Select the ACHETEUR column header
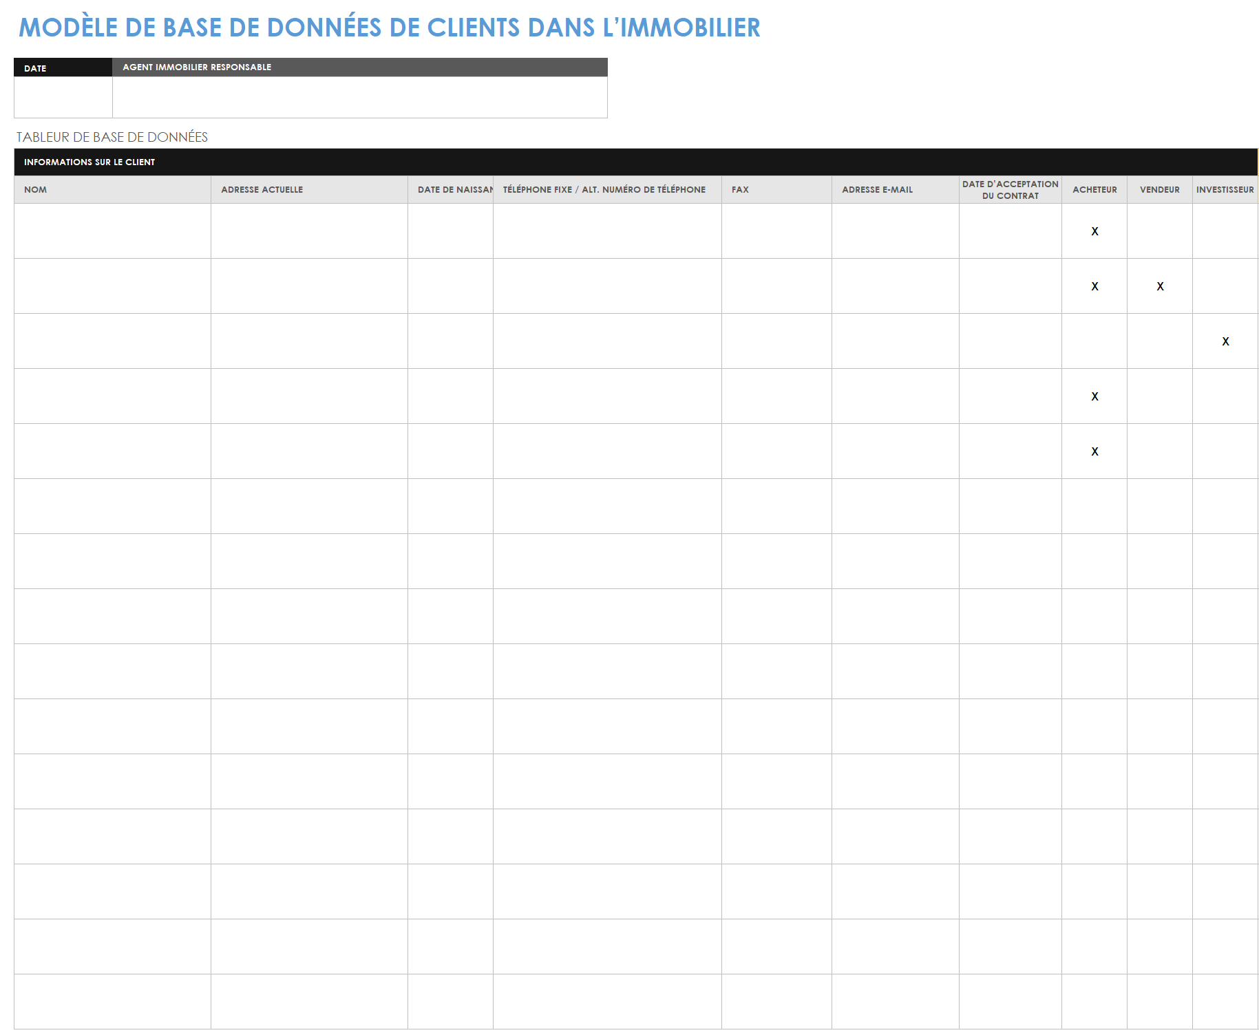Image resolution: width=1259 pixels, height=1035 pixels. pyautogui.click(x=1094, y=190)
